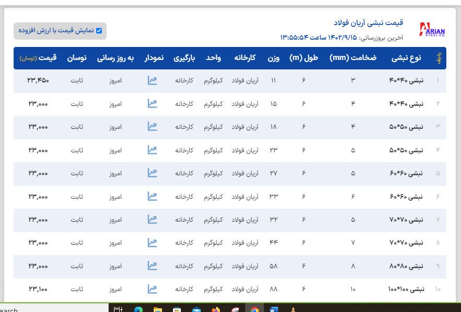The width and height of the screenshot is (461, 312).
Task: Open price chart for نبشی 40*40 thickness 3
Action: tap(152, 80)
